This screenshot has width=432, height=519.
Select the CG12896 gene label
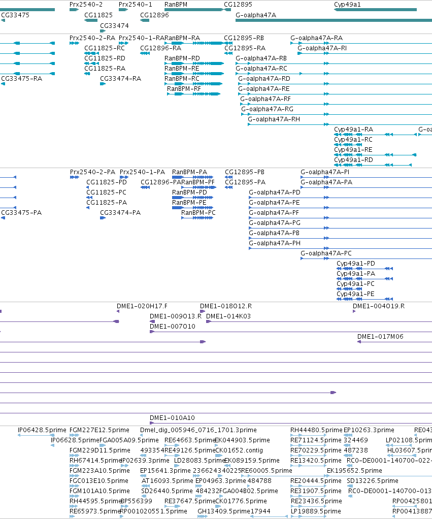(x=154, y=15)
